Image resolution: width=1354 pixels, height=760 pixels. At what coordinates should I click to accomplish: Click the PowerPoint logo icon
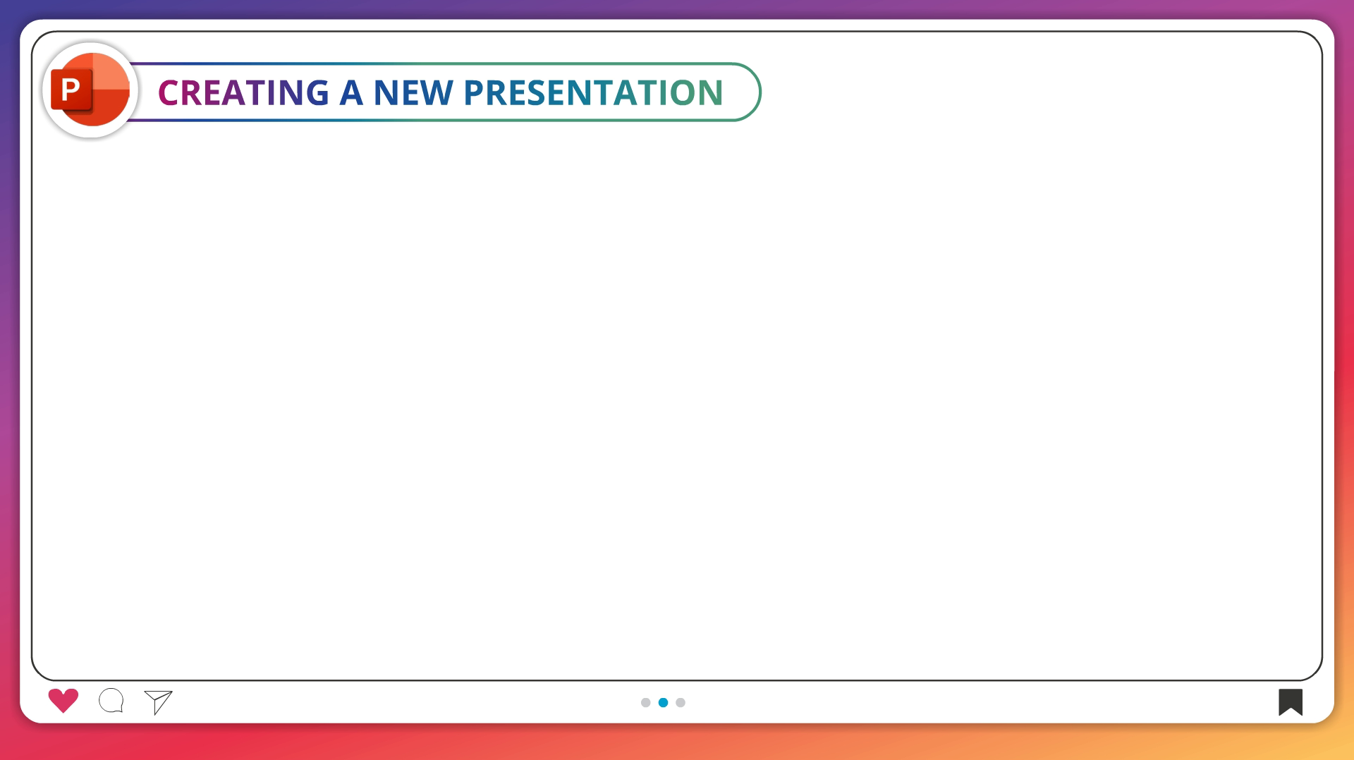[90, 90]
